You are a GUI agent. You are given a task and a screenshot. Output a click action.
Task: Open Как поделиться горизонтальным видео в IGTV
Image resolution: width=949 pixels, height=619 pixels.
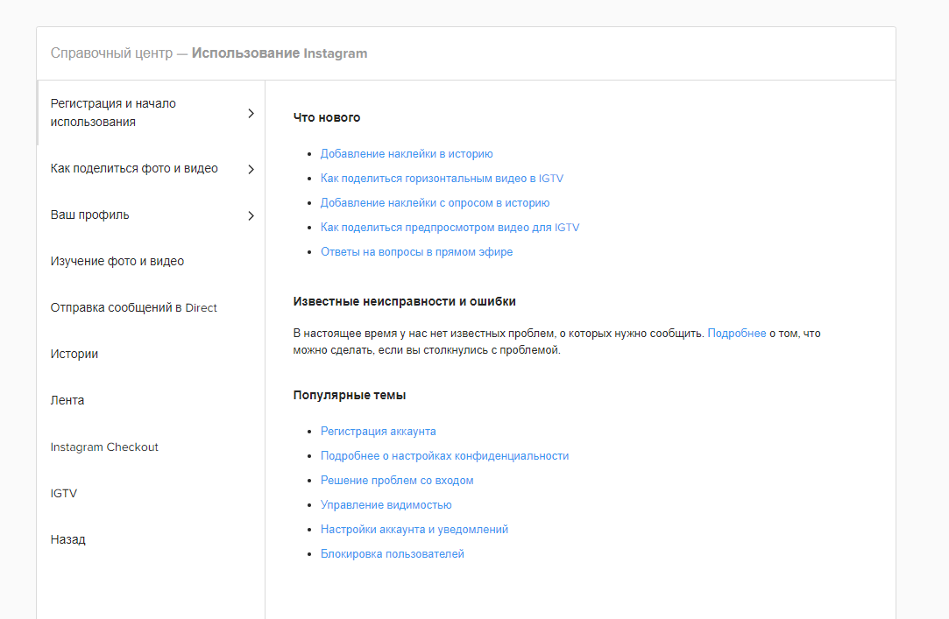coord(442,179)
